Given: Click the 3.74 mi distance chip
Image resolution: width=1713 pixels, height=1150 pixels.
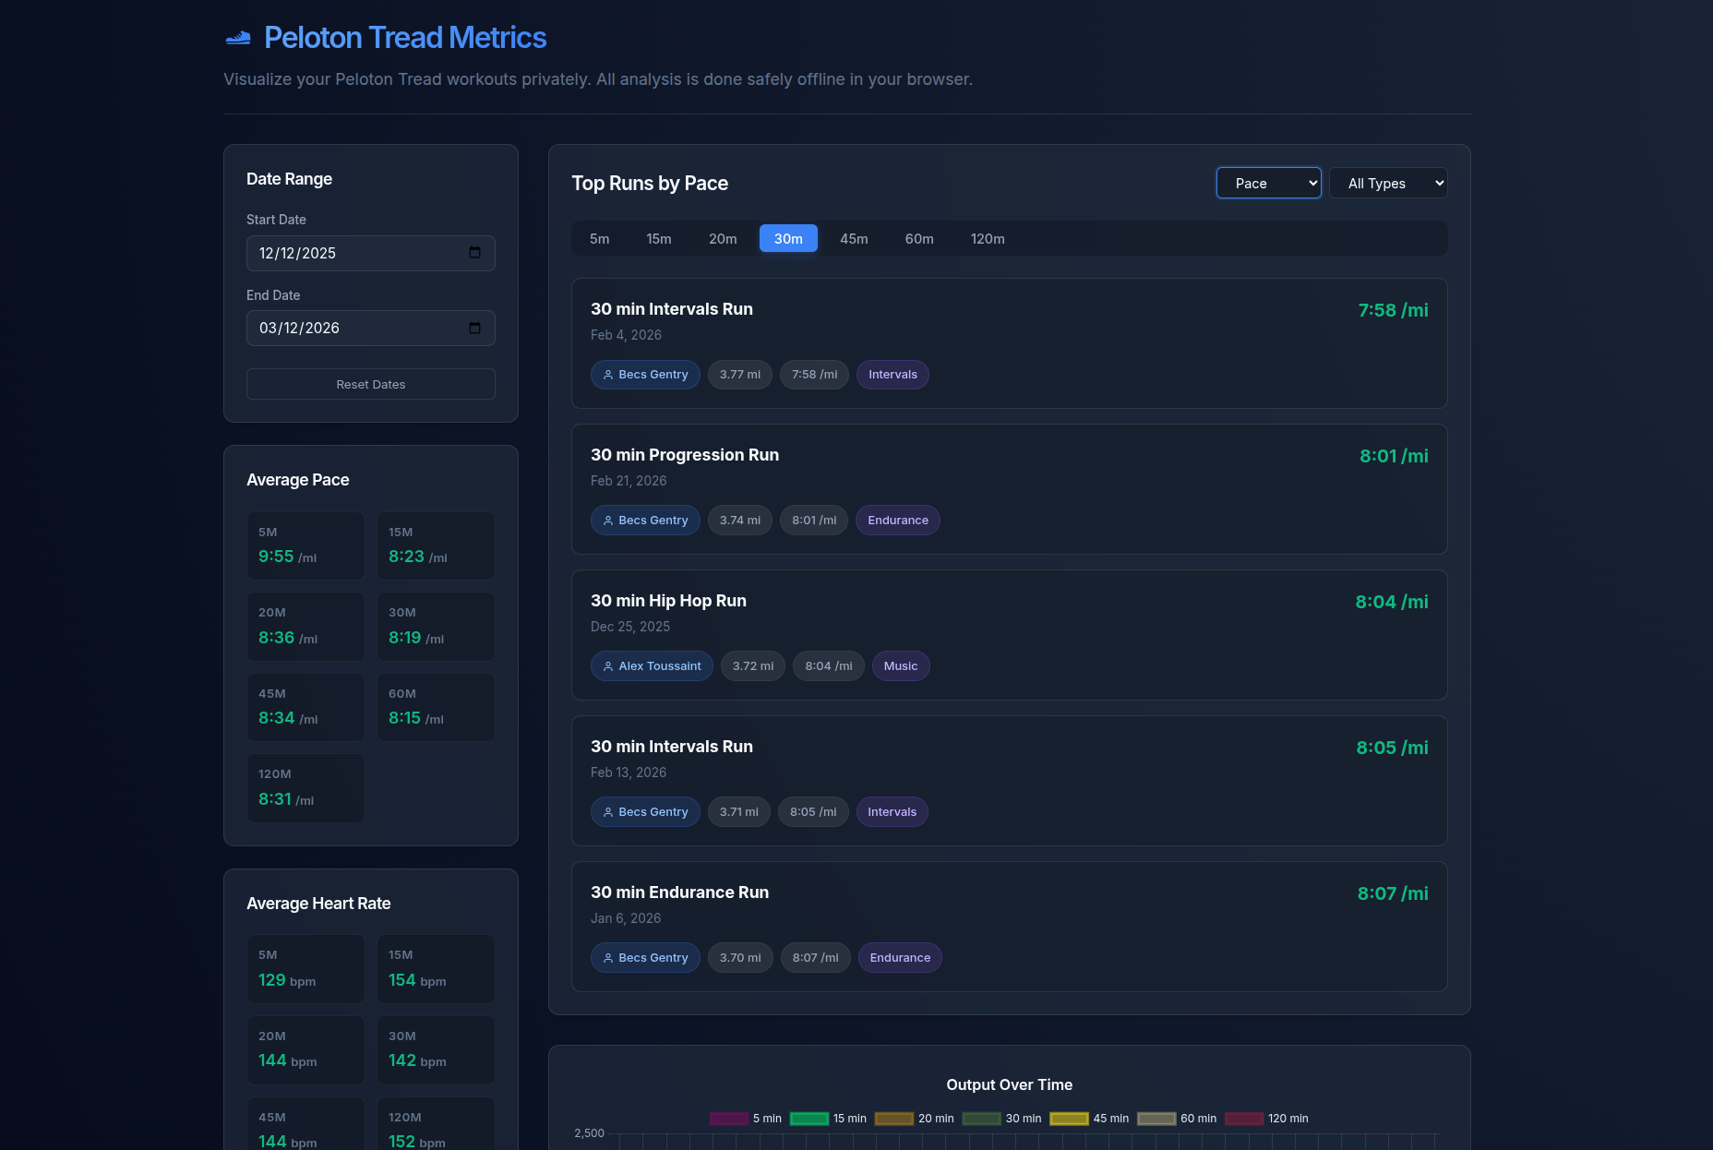Looking at the screenshot, I should [x=740, y=521].
